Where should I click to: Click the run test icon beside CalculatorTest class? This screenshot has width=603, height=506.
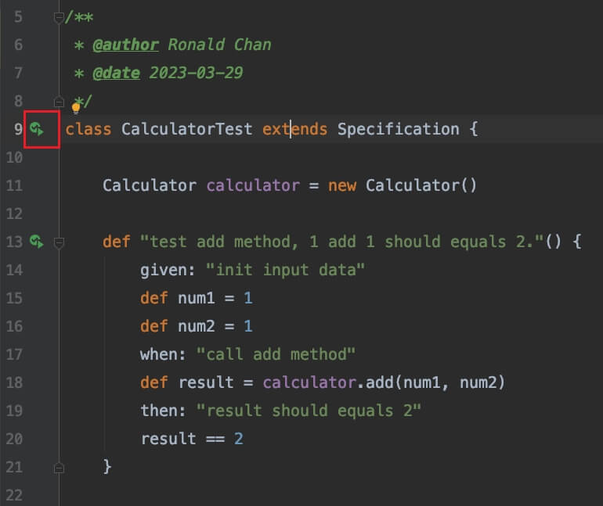pyautogui.click(x=36, y=129)
